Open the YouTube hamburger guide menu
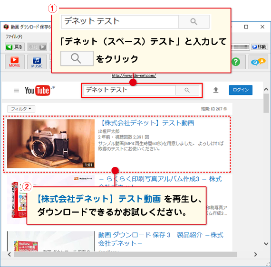This screenshot has width=271, height=267. point(17,90)
